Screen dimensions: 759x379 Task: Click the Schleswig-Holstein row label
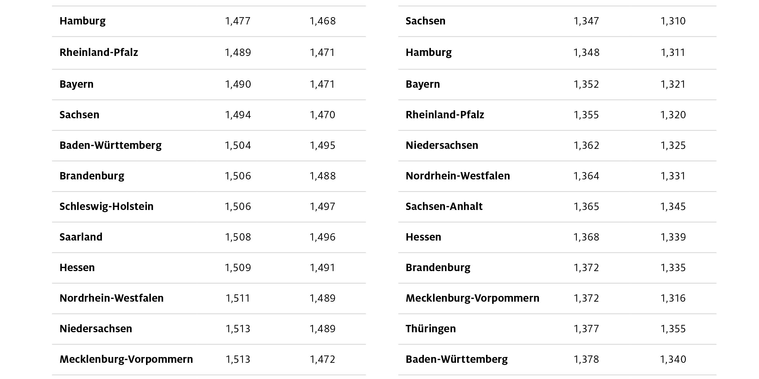tap(106, 207)
